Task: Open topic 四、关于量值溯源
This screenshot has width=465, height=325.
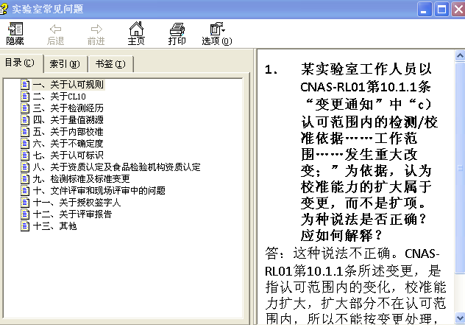Action: tap(68, 120)
